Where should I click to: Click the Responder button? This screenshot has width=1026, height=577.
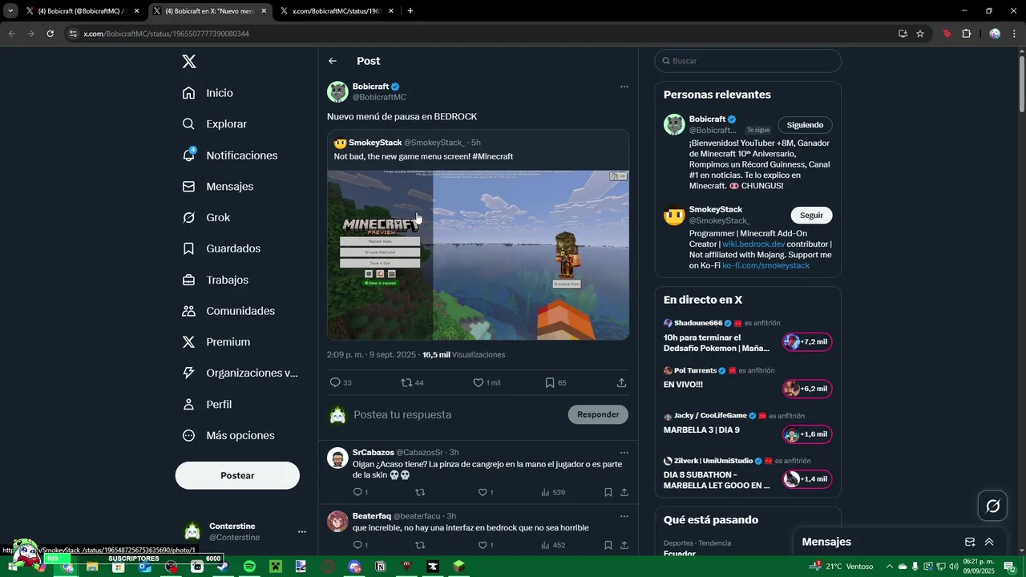(598, 414)
